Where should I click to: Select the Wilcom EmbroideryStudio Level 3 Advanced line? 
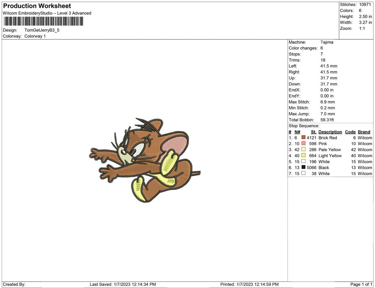click(x=47, y=13)
